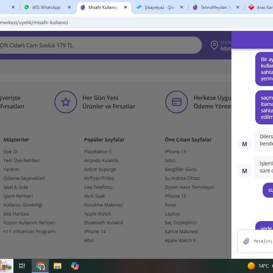This screenshot has height=273, width=273.
Task: Click the star icon for new products
Action: tap(66, 102)
